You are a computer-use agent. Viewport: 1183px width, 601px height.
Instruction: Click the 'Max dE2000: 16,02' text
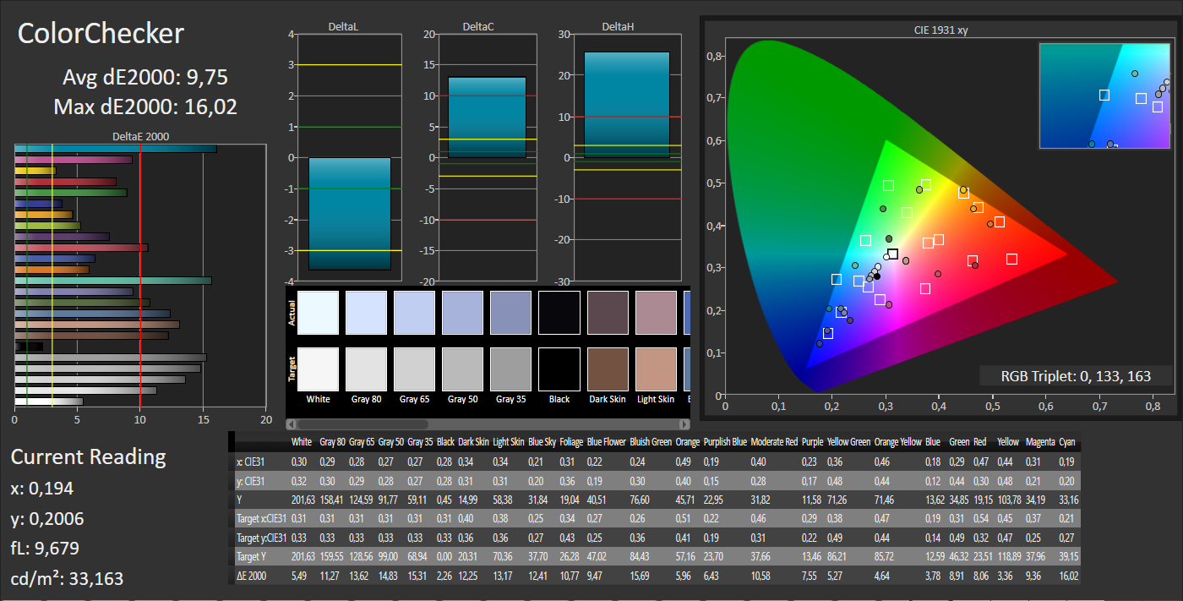point(145,107)
